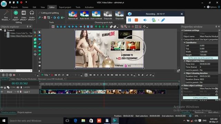
Task: Open the Run Wizard tool
Action: click(6, 15)
